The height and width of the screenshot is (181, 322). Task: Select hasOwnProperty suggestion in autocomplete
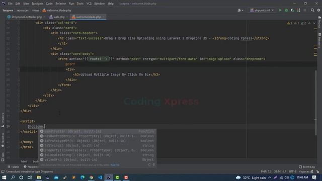coord(97,136)
